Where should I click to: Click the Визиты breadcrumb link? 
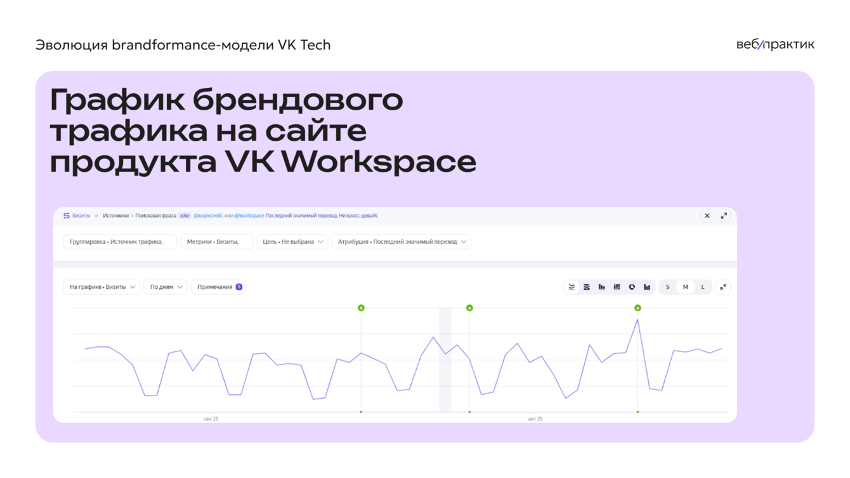coord(81,216)
